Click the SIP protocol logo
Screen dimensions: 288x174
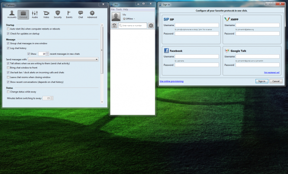click(166, 19)
